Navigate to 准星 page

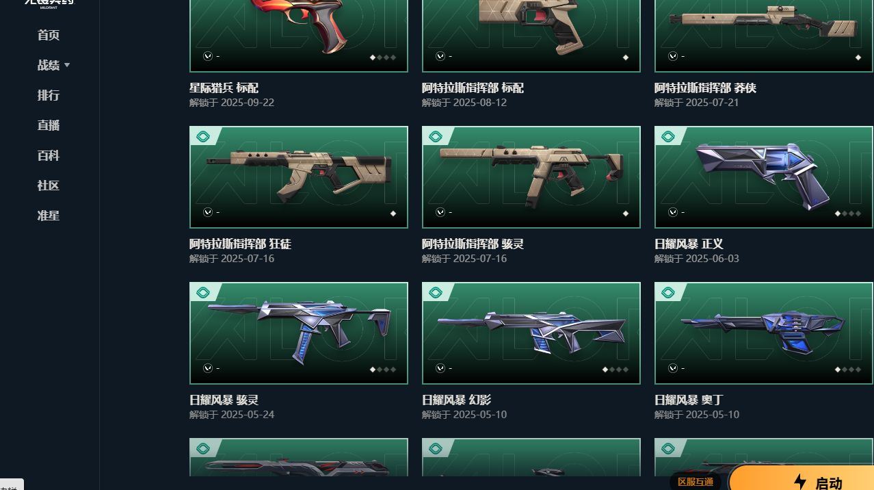click(49, 216)
